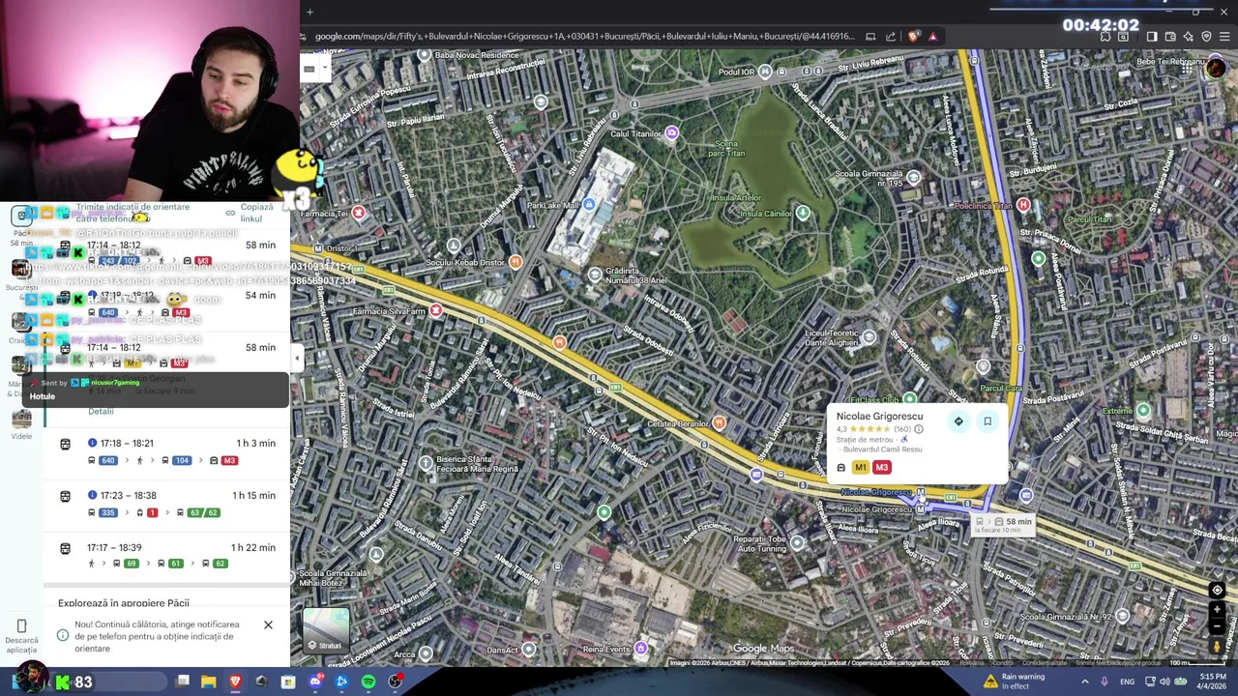Screen dimensions: 1238x696
Task: Select the Școala Gimnazială Nr. 195 pin
Action: [913, 178]
